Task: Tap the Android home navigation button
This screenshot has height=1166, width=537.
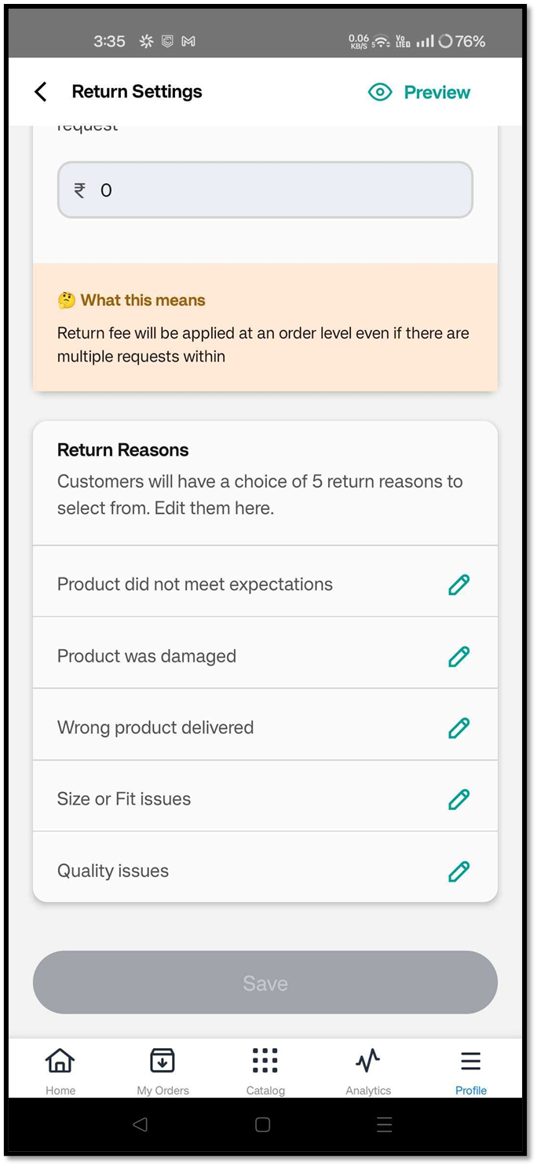Action: (x=263, y=1124)
